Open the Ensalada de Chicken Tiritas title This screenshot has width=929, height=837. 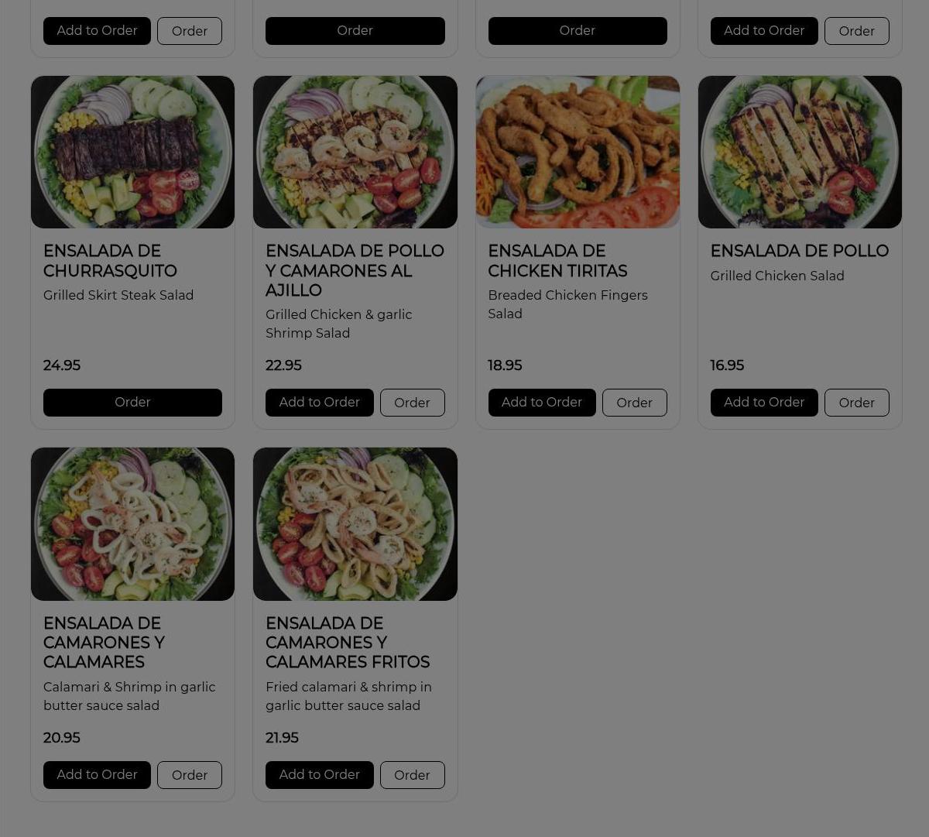(557, 261)
